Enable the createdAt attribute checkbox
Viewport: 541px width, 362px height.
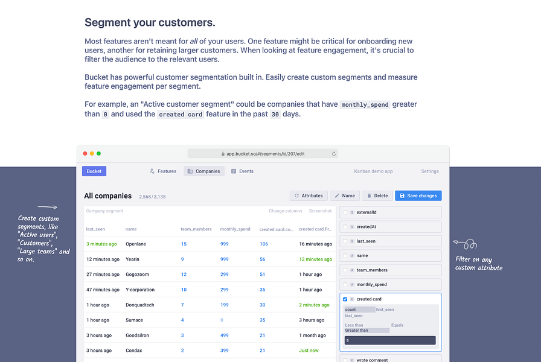[x=345, y=227]
